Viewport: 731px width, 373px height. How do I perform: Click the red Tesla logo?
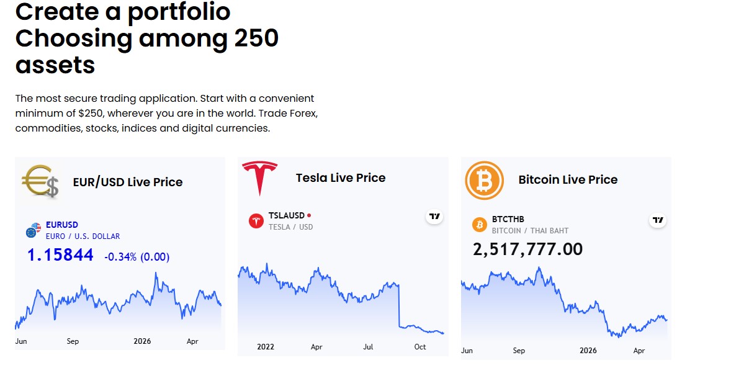[x=259, y=178]
